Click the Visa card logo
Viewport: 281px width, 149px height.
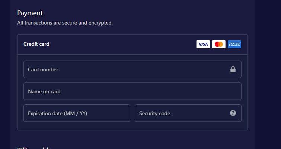pyautogui.click(x=203, y=44)
